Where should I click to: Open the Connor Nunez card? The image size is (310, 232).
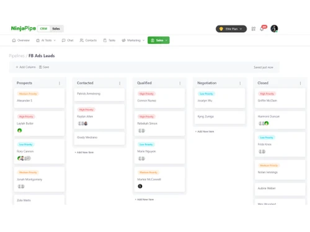(159, 98)
